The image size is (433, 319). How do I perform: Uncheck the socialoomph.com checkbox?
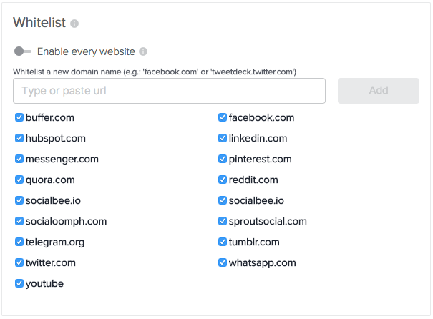[x=19, y=221]
